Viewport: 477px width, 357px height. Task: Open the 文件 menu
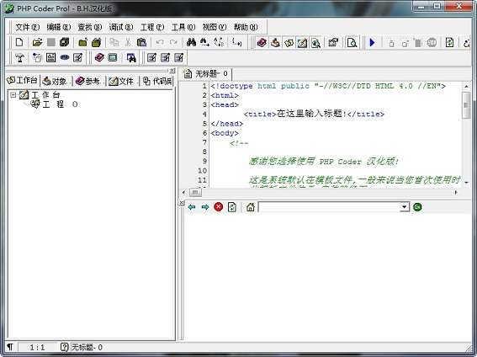pyautogui.click(x=28, y=28)
